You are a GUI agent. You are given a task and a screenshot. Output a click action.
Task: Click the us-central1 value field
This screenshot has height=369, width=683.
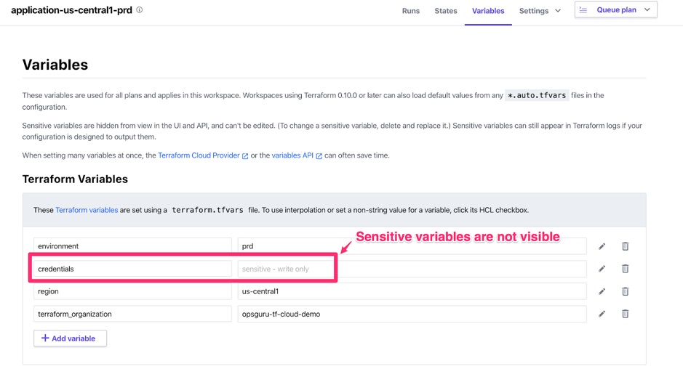(x=412, y=291)
